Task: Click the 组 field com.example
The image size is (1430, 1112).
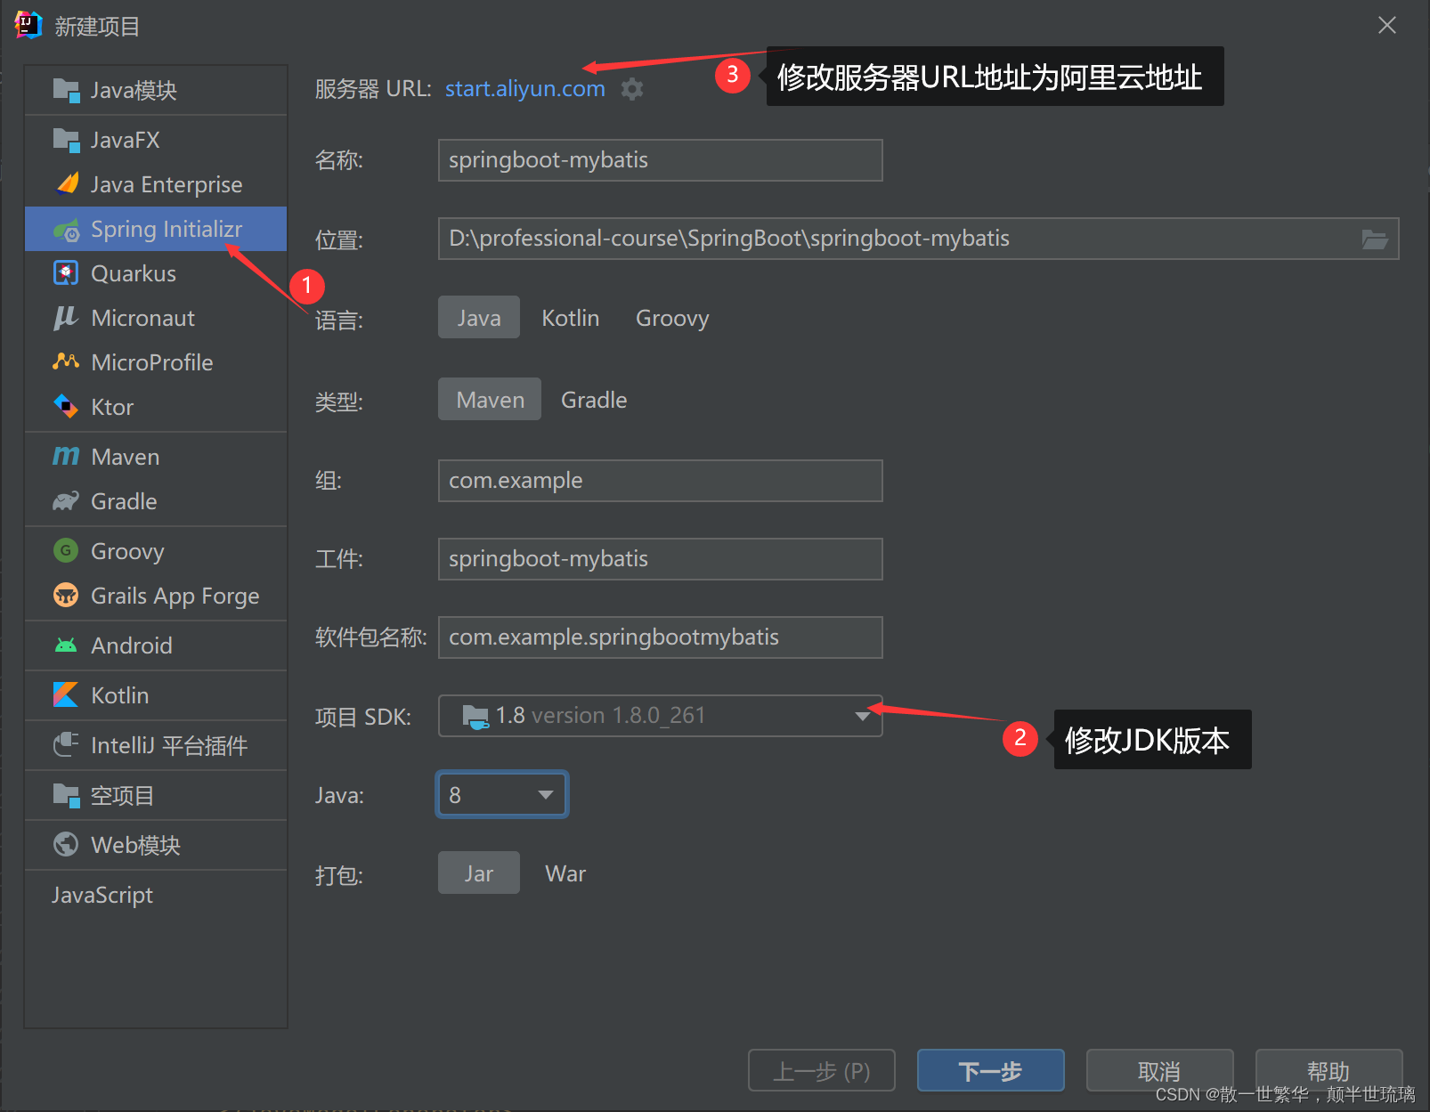Action: [660, 481]
